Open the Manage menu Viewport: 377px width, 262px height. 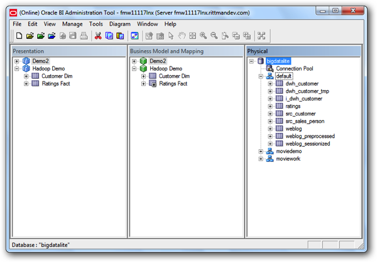pyautogui.click(x=72, y=24)
